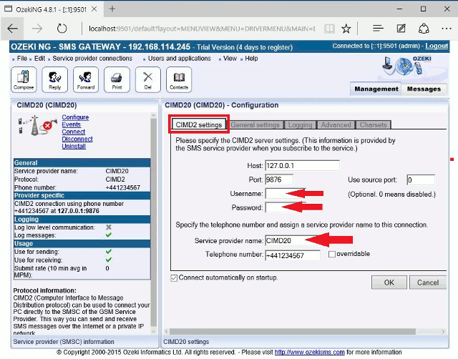Click the left panel scroll-up arrow
This screenshot has width=458, height=359.
[x=154, y=116]
